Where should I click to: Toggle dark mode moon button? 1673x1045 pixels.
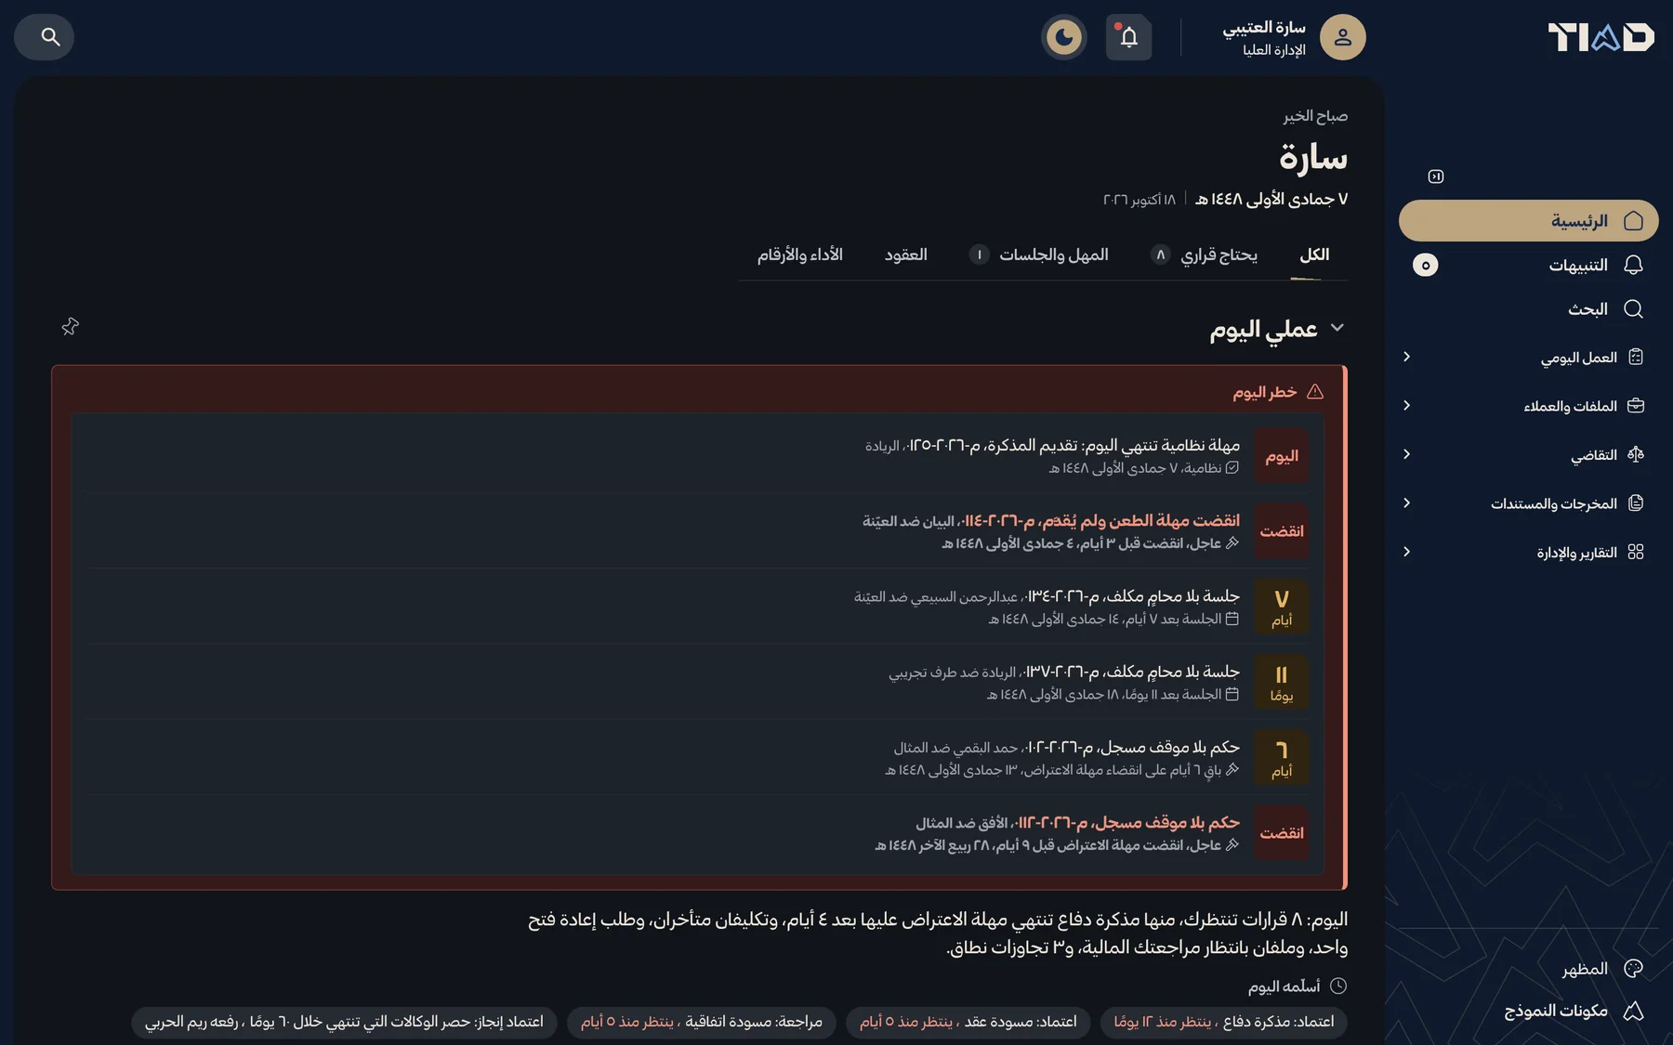click(x=1064, y=37)
